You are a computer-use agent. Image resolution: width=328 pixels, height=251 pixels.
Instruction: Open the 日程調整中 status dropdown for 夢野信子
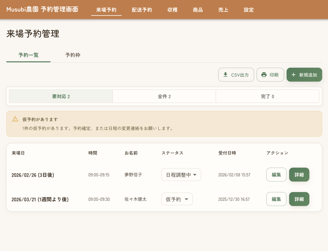(181, 175)
